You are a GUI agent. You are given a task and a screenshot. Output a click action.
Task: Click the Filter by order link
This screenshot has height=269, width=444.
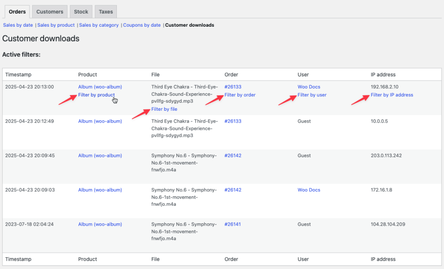coord(240,95)
